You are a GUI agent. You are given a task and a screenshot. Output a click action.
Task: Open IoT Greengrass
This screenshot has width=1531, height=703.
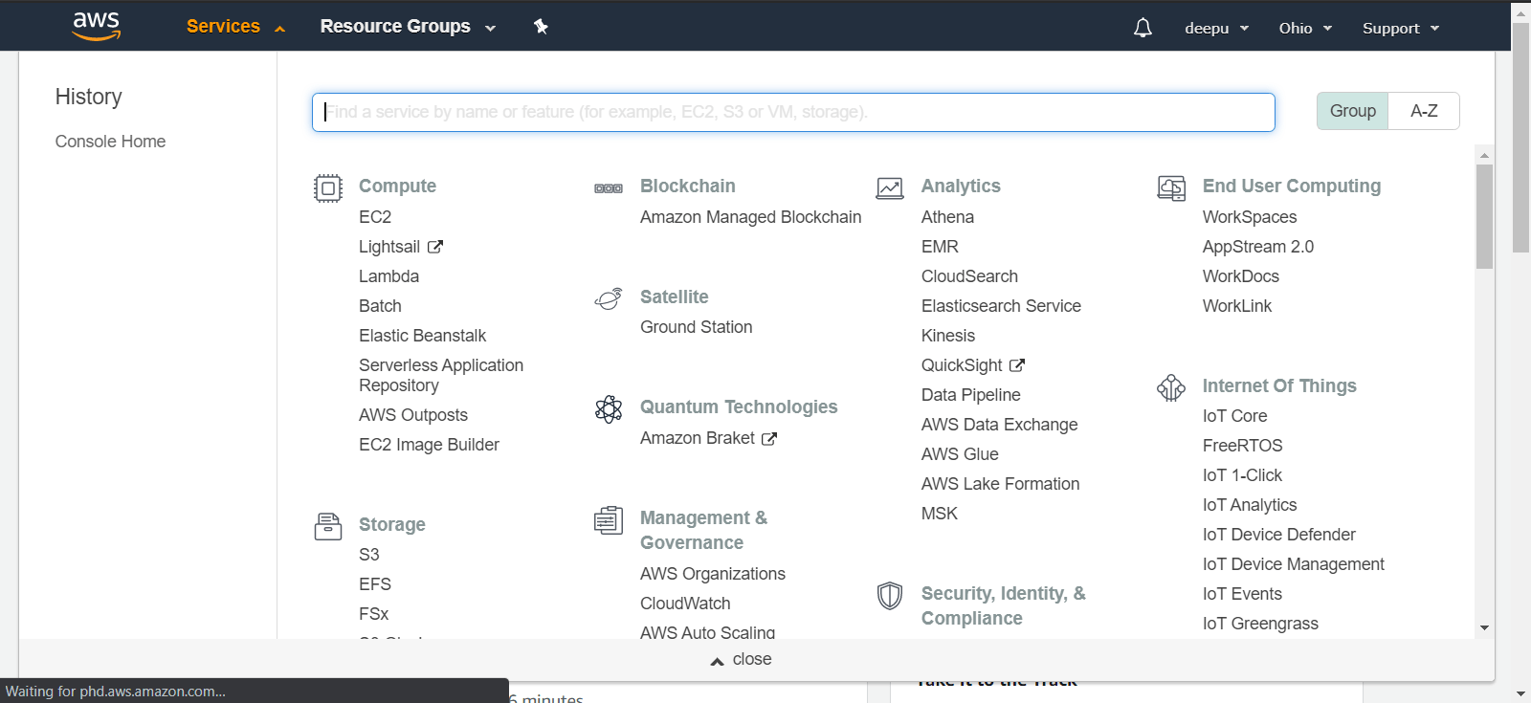[1260, 624]
